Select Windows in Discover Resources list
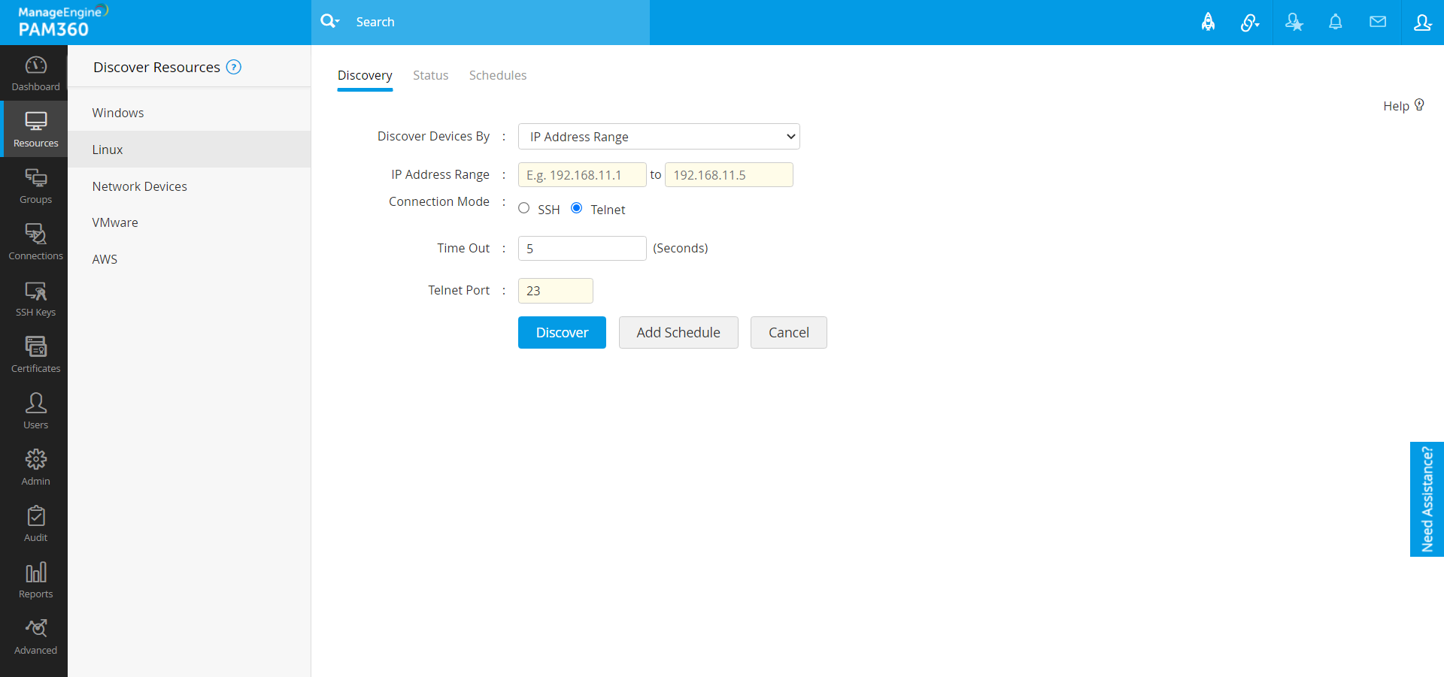Viewport: 1444px width, 677px height. [x=190, y=113]
